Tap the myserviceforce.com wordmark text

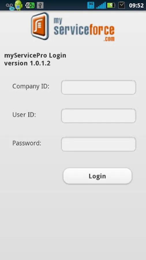point(84,29)
